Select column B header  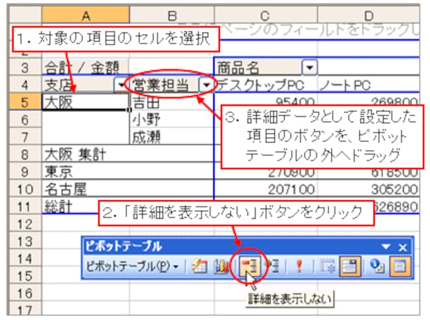click(x=171, y=16)
